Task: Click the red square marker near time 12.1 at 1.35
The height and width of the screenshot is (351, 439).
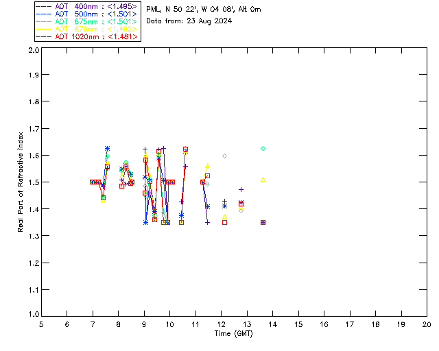Action: 224,223
